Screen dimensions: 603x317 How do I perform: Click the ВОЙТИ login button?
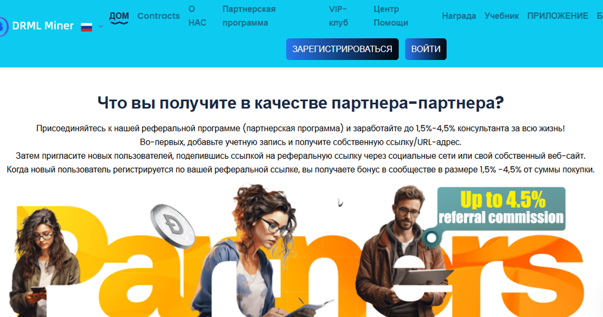click(425, 49)
